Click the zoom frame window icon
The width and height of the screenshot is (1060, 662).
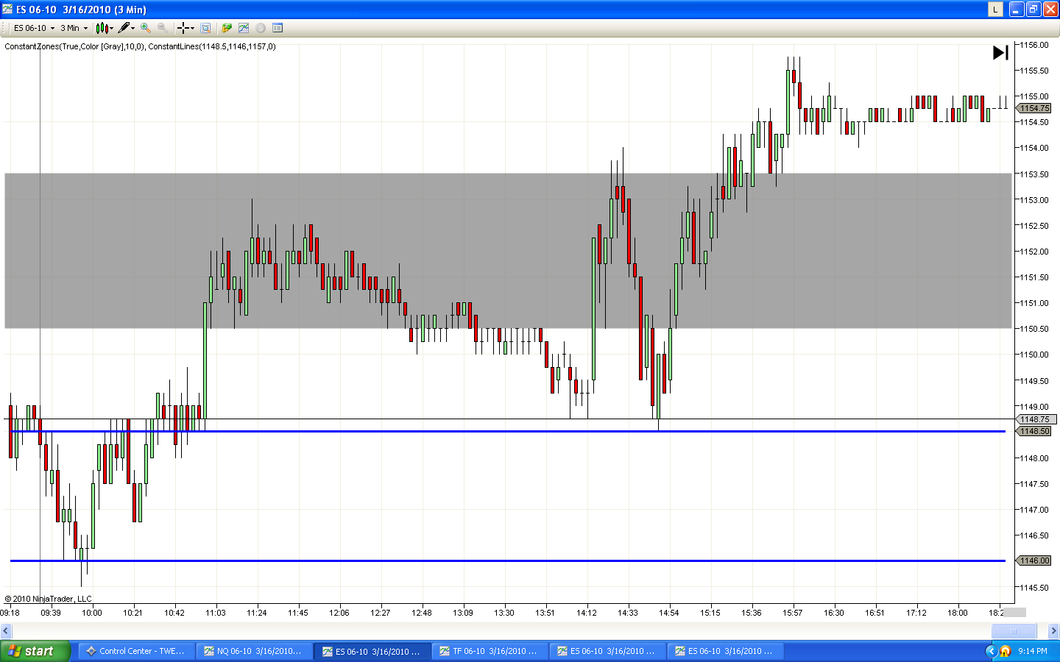point(205,28)
